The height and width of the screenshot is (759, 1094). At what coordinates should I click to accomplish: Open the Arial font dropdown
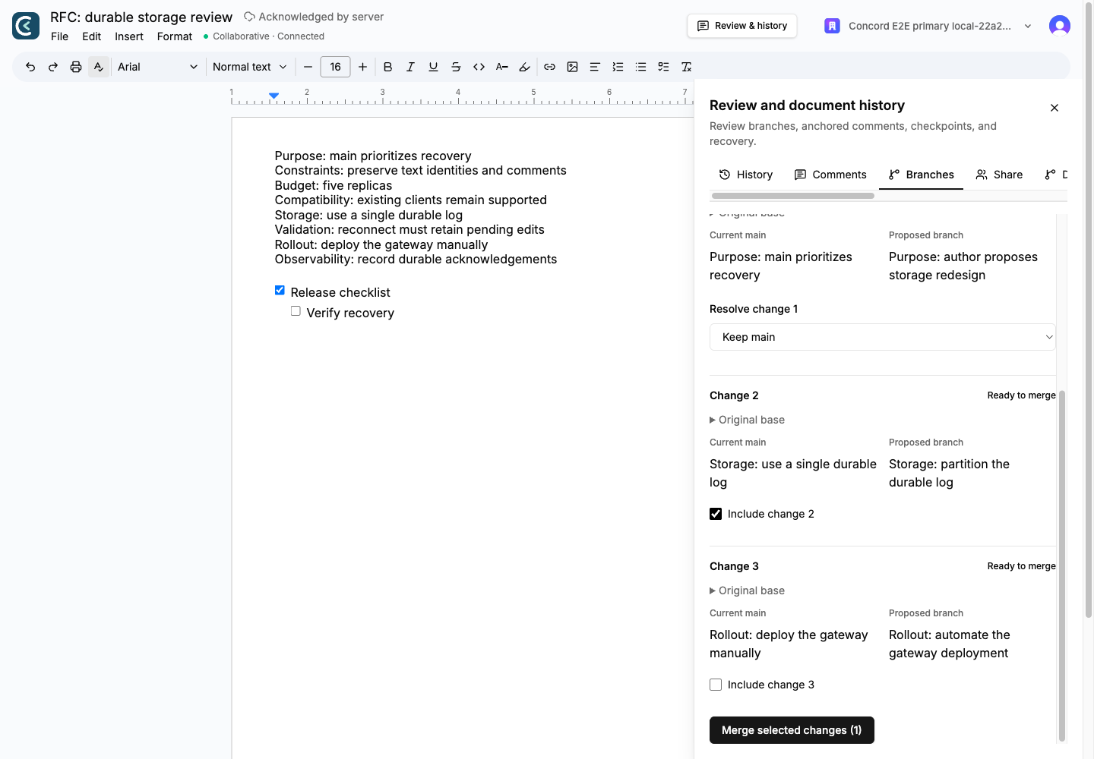click(x=157, y=67)
